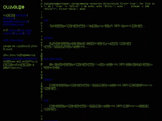
Task: Switch language to toki pona (Lasin)
Action: coord(17,32)
